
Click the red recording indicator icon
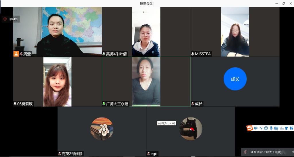coord(5,19)
